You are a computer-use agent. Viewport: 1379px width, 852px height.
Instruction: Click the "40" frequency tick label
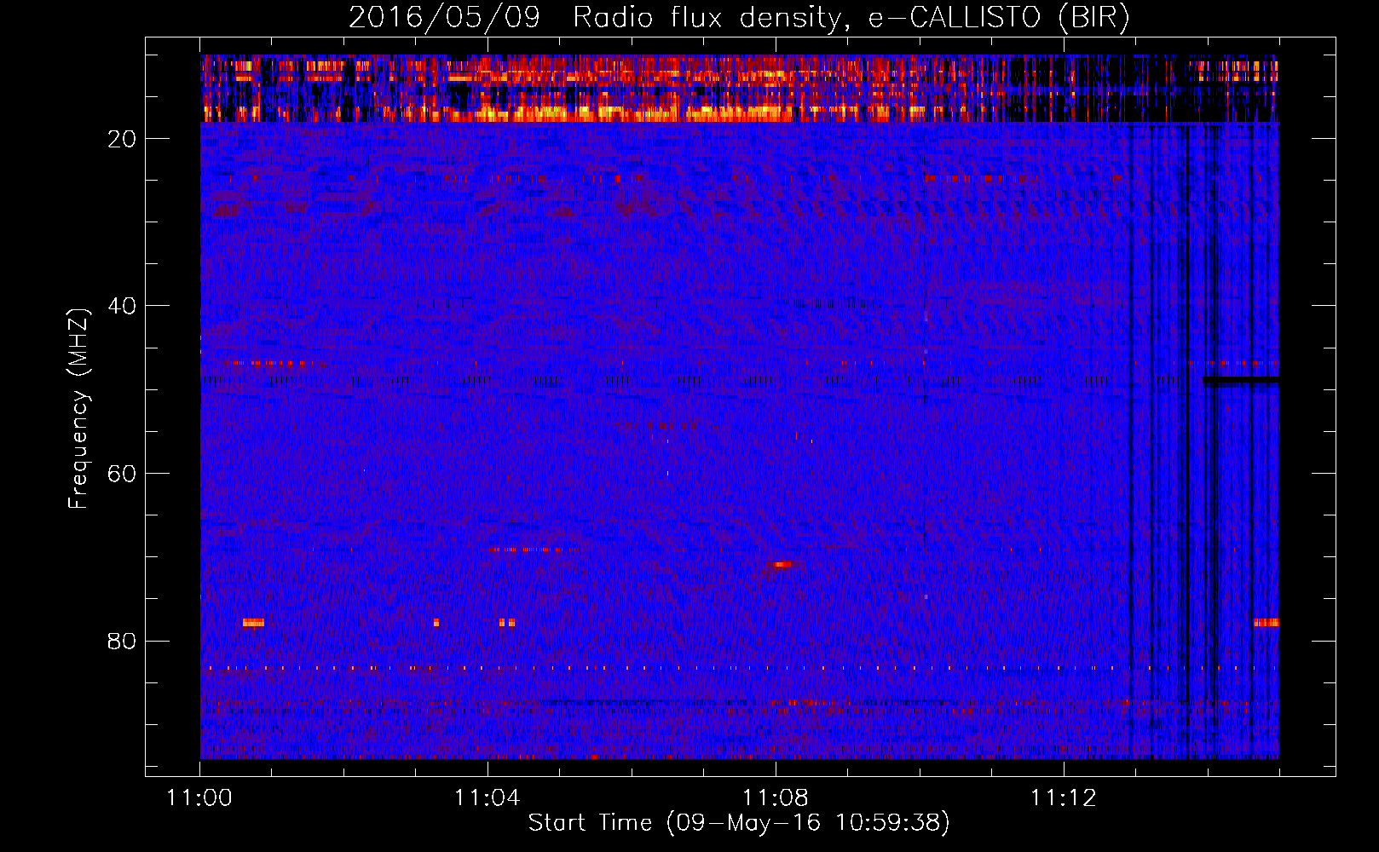click(122, 306)
